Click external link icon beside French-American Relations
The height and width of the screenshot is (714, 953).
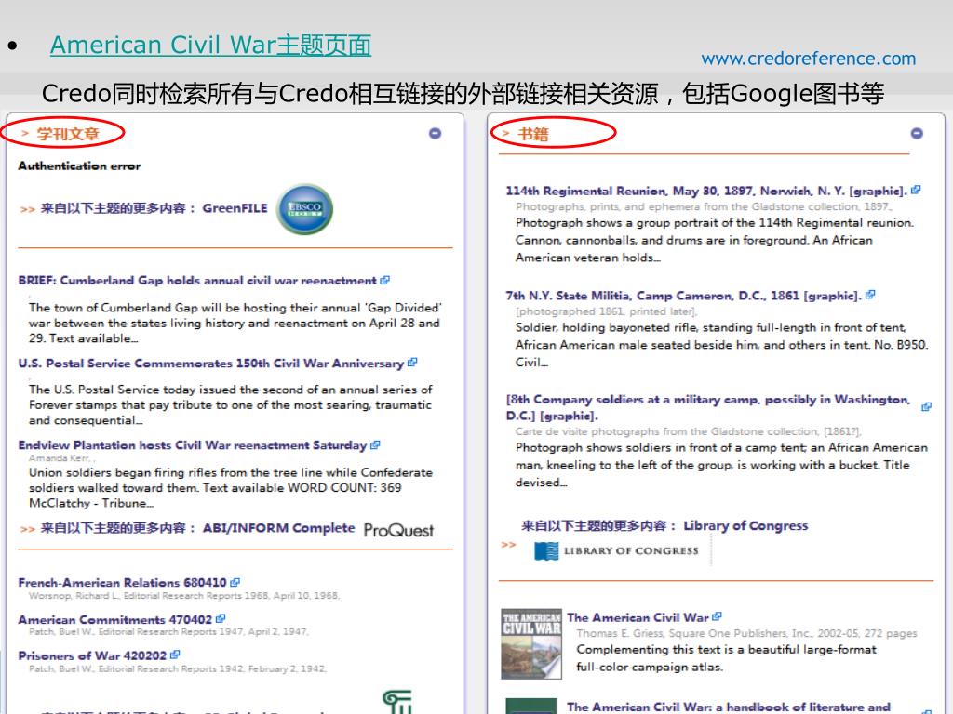(x=235, y=582)
